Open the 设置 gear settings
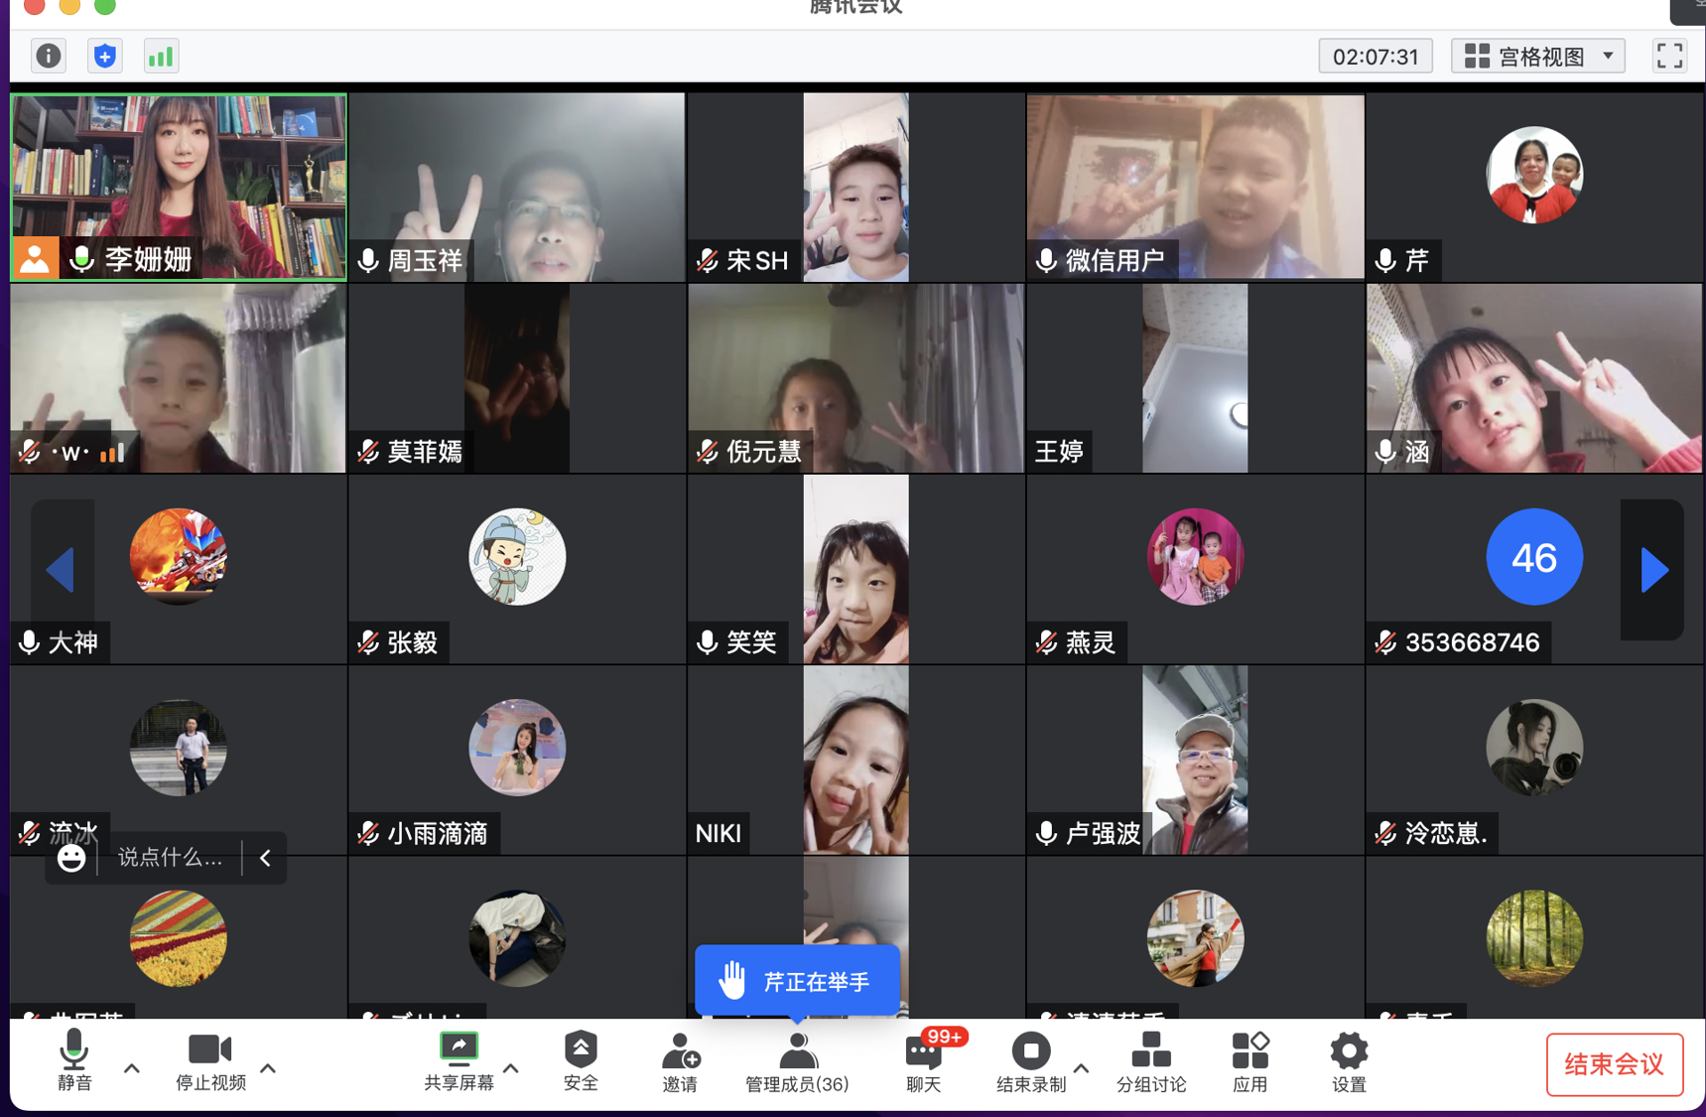 (1349, 1061)
